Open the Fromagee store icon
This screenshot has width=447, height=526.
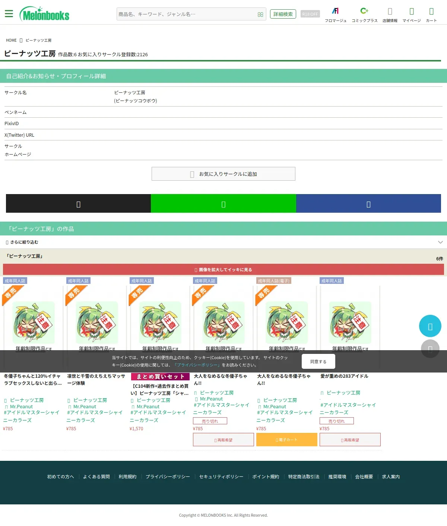tap(336, 15)
